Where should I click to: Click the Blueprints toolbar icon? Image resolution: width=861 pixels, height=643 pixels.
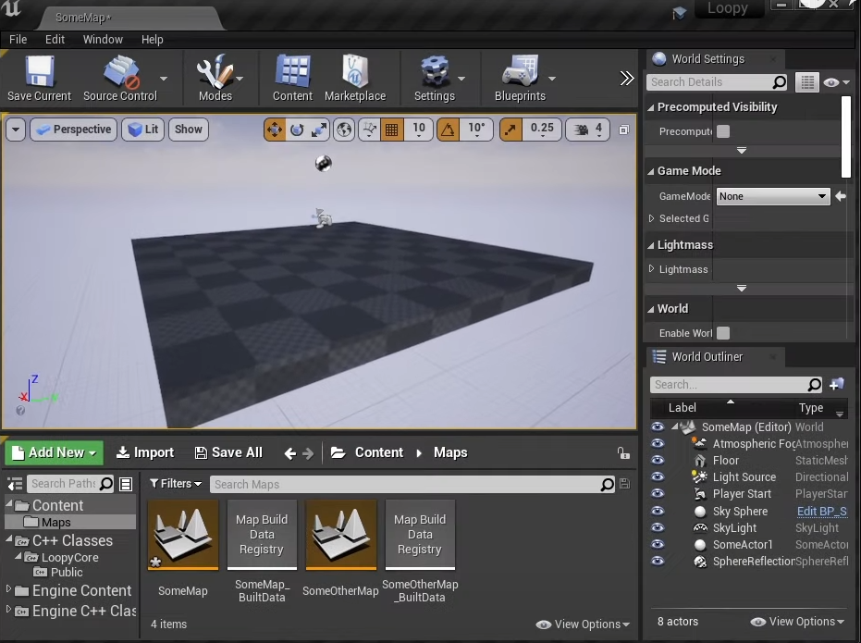click(520, 78)
